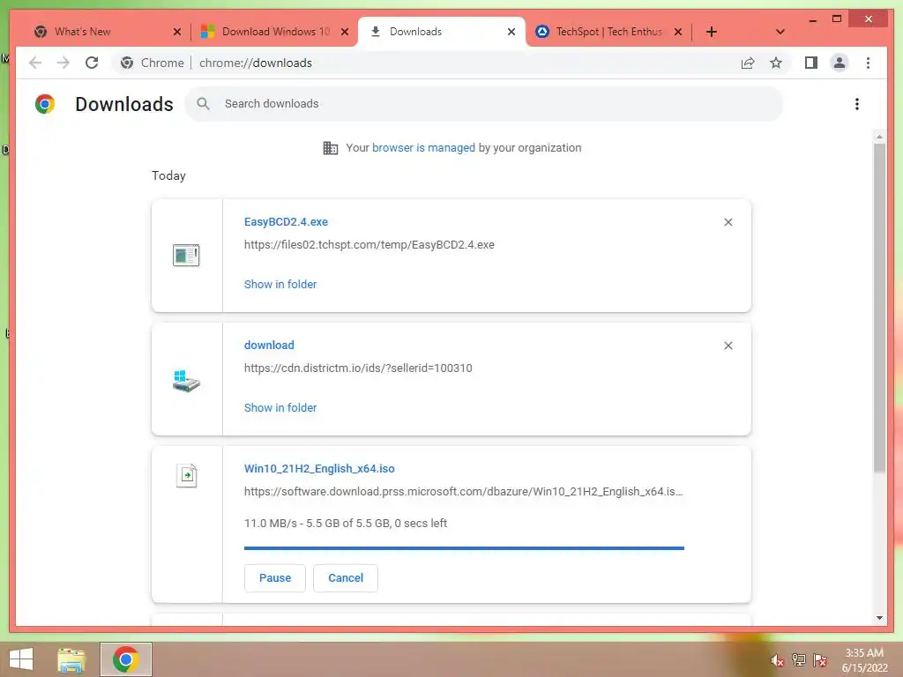Screen dimensions: 903x677
Task: Maximize the Chrome window
Action: tap(837, 19)
